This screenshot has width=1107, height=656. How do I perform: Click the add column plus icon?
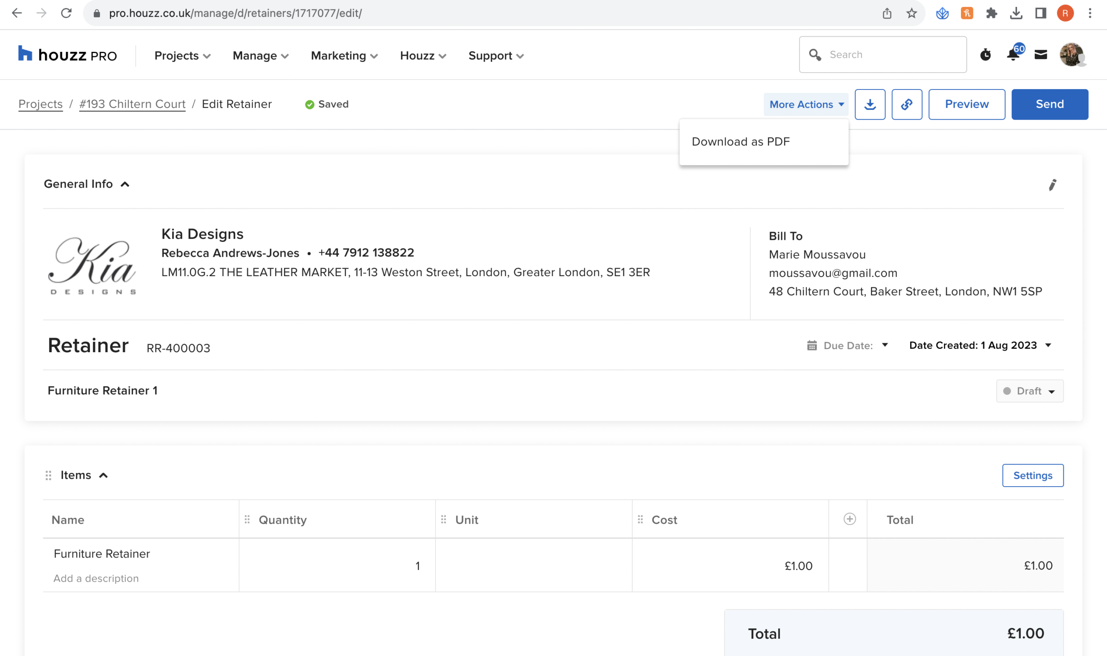click(849, 519)
